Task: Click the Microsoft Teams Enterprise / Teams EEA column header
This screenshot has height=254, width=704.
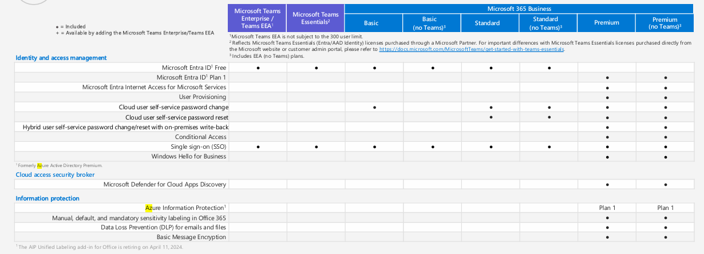Action: [257, 18]
